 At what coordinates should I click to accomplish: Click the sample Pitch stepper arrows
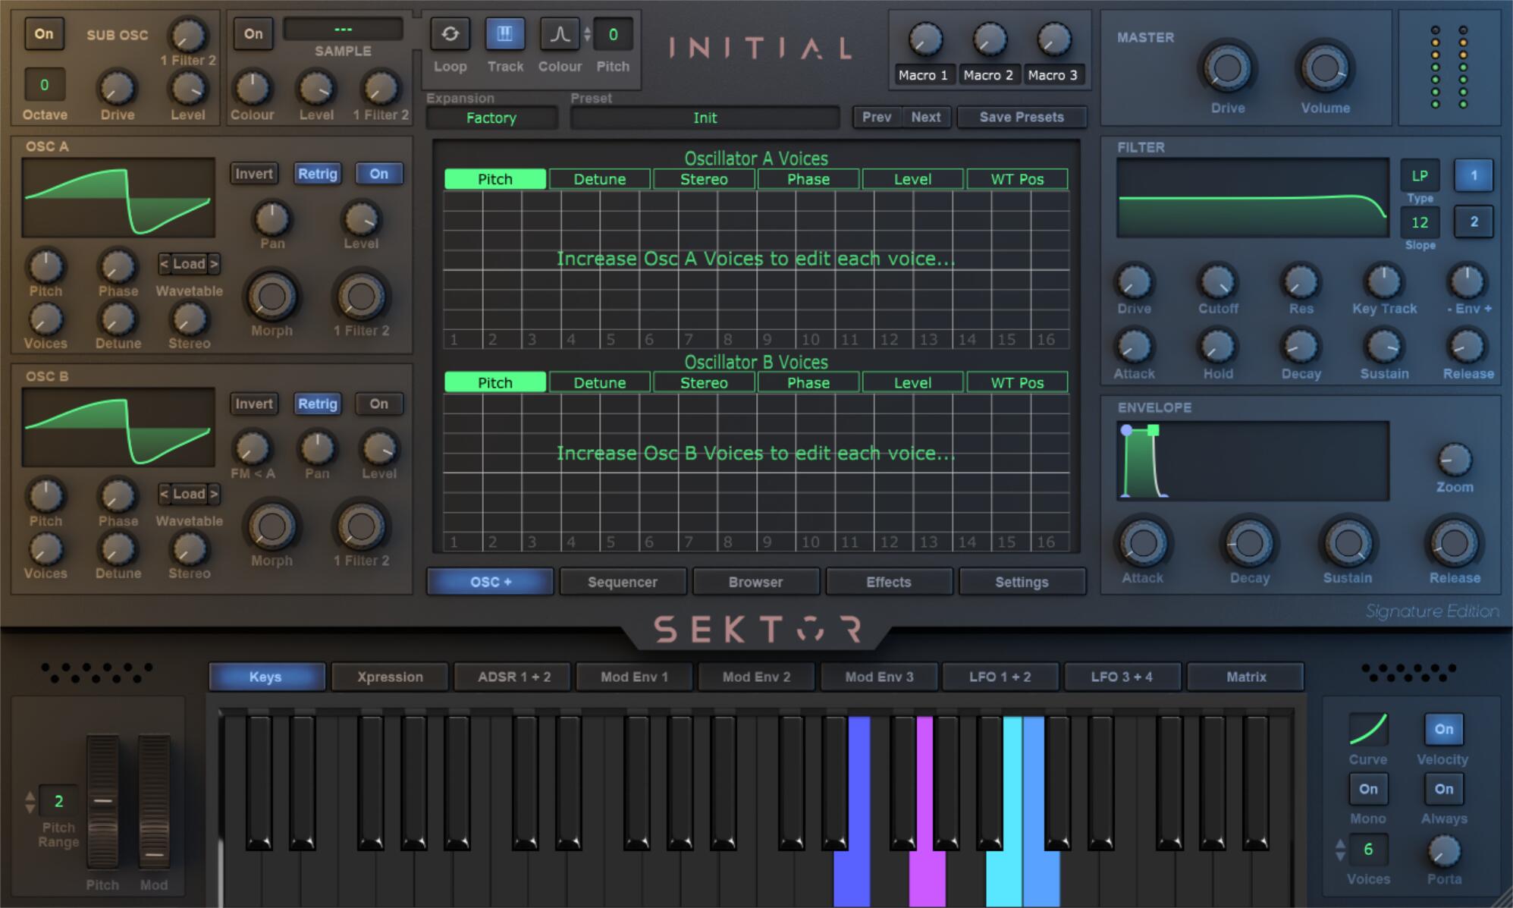(587, 34)
